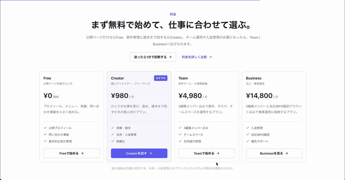Click the checkmark beside チームスペース
The image size is (345, 180).
pyautogui.click(x=180, y=134)
